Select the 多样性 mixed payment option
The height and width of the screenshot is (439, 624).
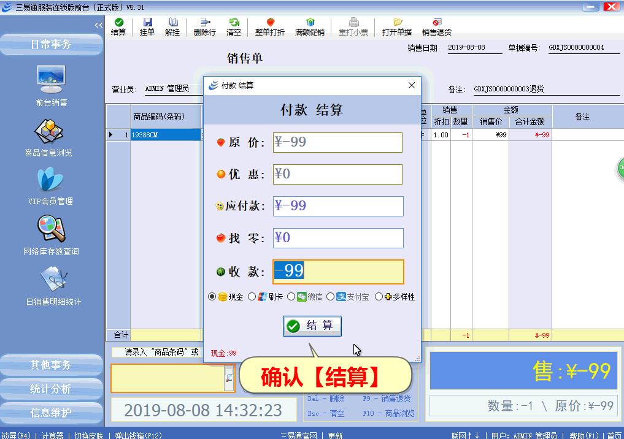379,297
